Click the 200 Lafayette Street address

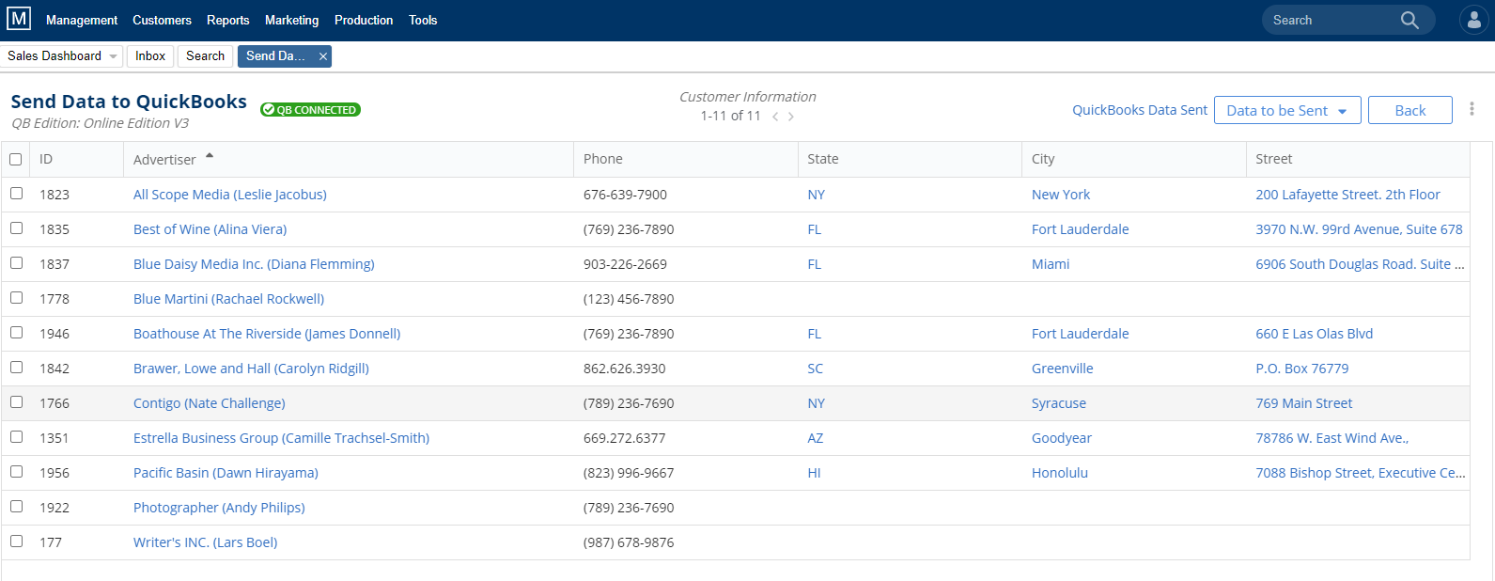pos(1348,195)
